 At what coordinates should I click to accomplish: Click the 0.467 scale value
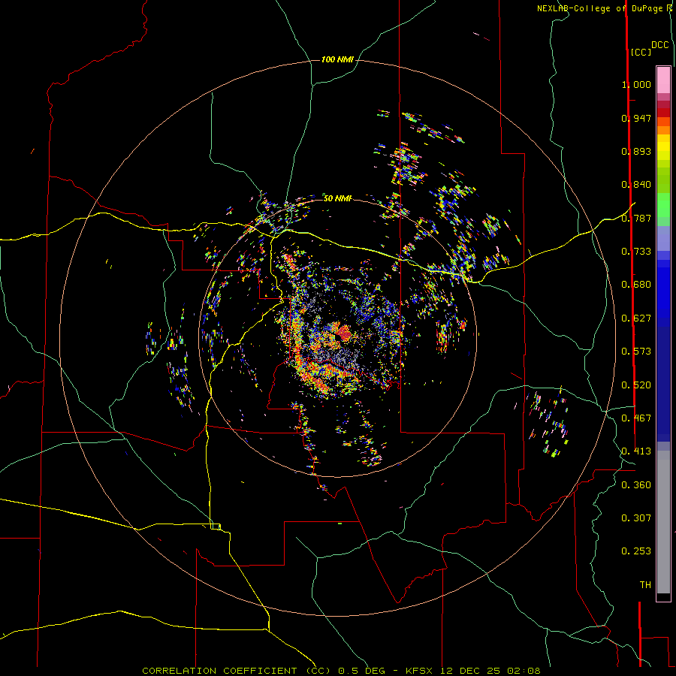[636, 418]
